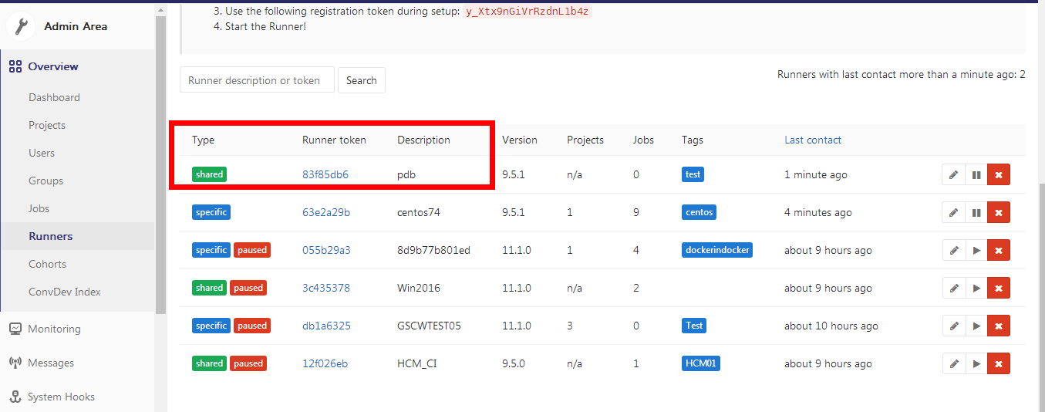The height and width of the screenshot is (412, 1045).
Task: Focus the runner description or token field
Action: (x=257, y=80)
